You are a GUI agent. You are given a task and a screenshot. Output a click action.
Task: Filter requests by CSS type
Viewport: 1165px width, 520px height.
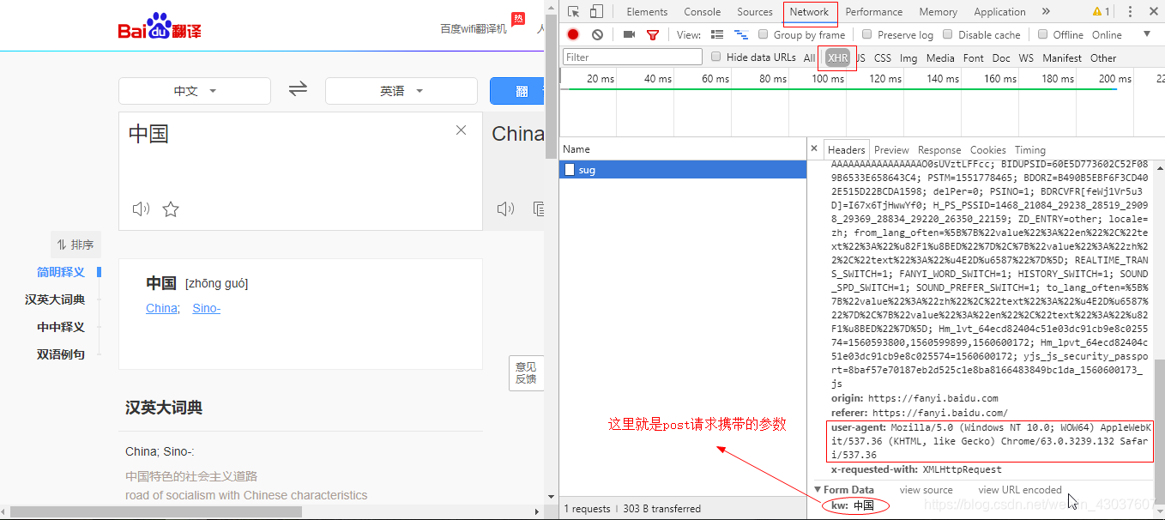(x=883, y=57)
